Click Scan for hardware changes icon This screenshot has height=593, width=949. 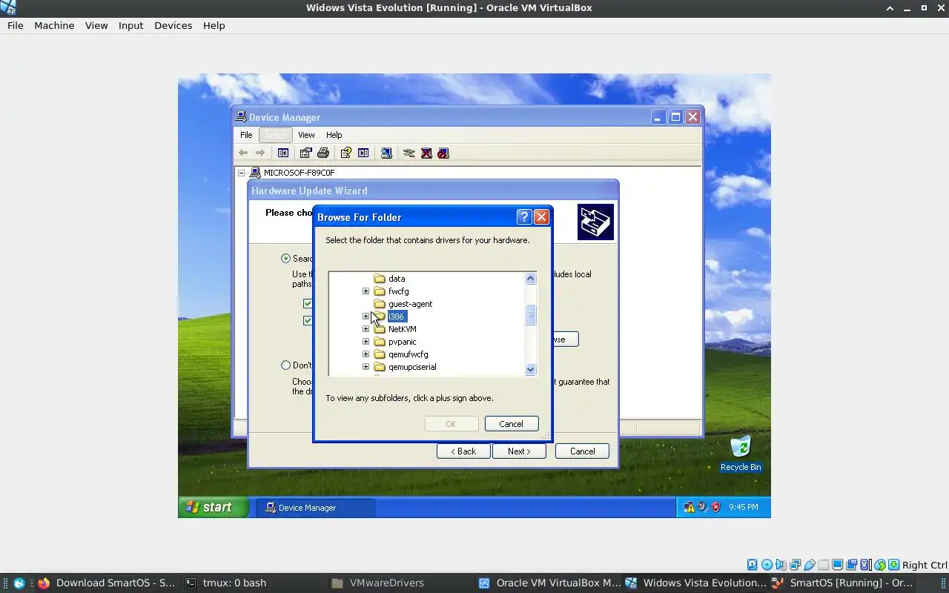click(386, 153)
